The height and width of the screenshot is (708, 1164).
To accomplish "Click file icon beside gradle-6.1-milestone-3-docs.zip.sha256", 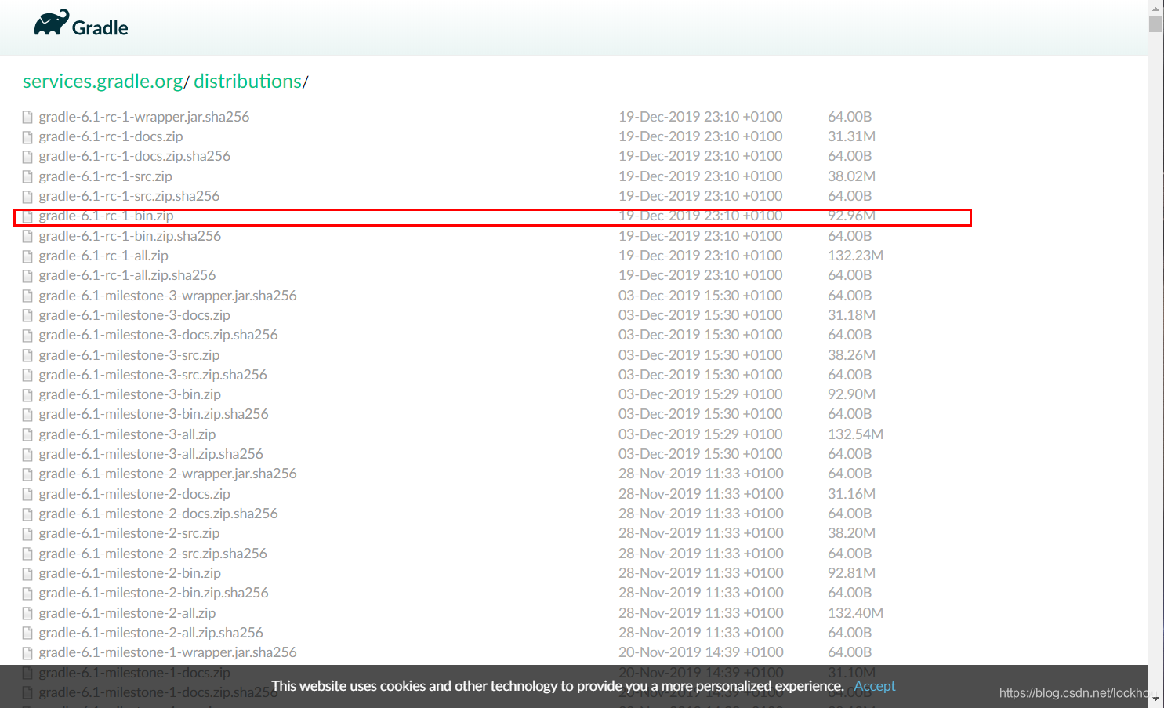I will click(x=27, y=336).
